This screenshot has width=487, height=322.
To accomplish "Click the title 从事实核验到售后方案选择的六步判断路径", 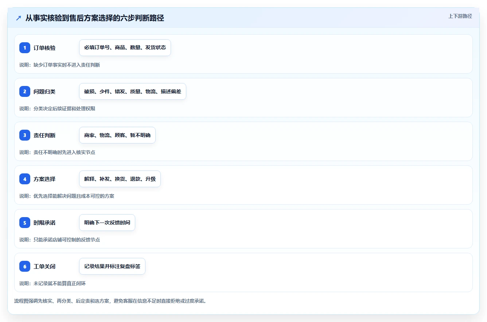I will [x=95, y=18].
